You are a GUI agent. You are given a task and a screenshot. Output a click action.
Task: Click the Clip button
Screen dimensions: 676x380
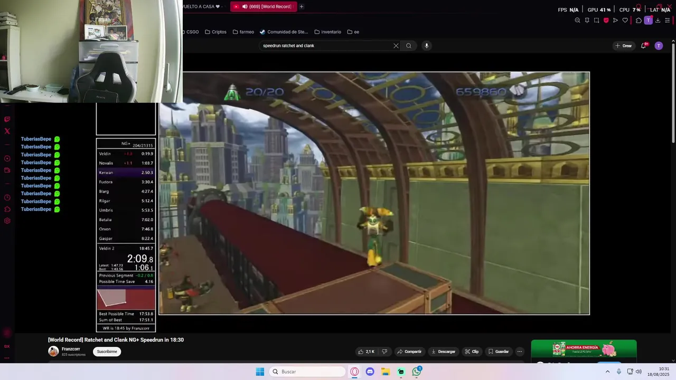[472, 351]
